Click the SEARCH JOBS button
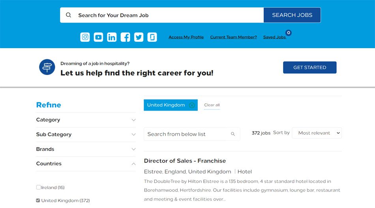Image resolution: width=375 pixels, height=208 pixels. (x=292, y=15)
